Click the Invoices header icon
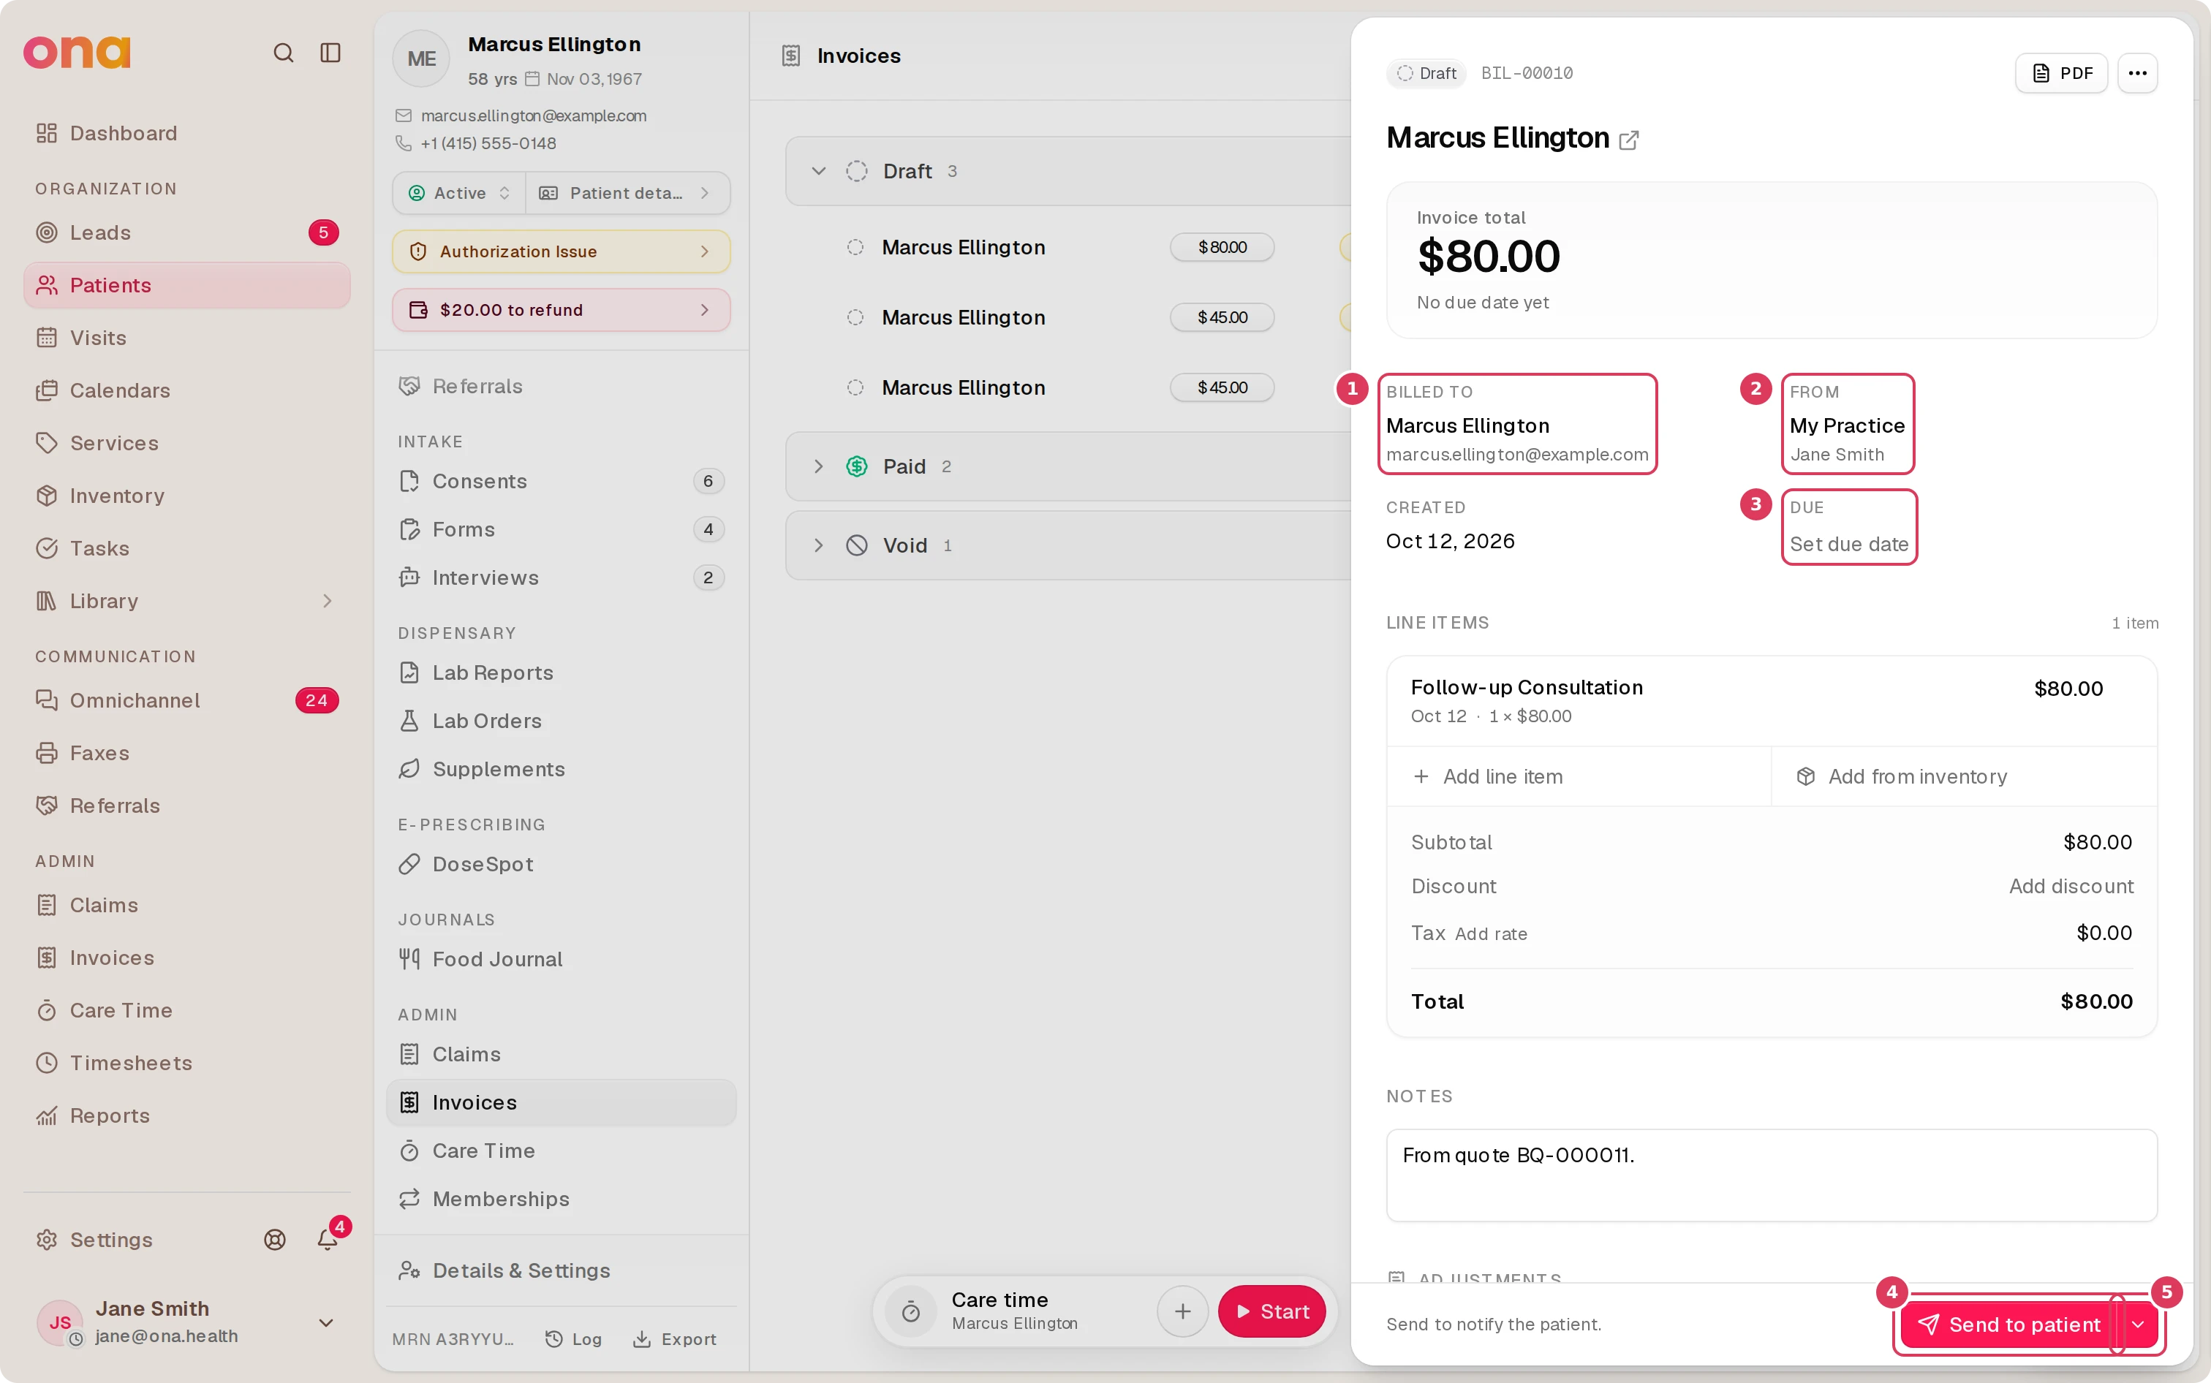The image size is (2211, 1383). point(791,56)
